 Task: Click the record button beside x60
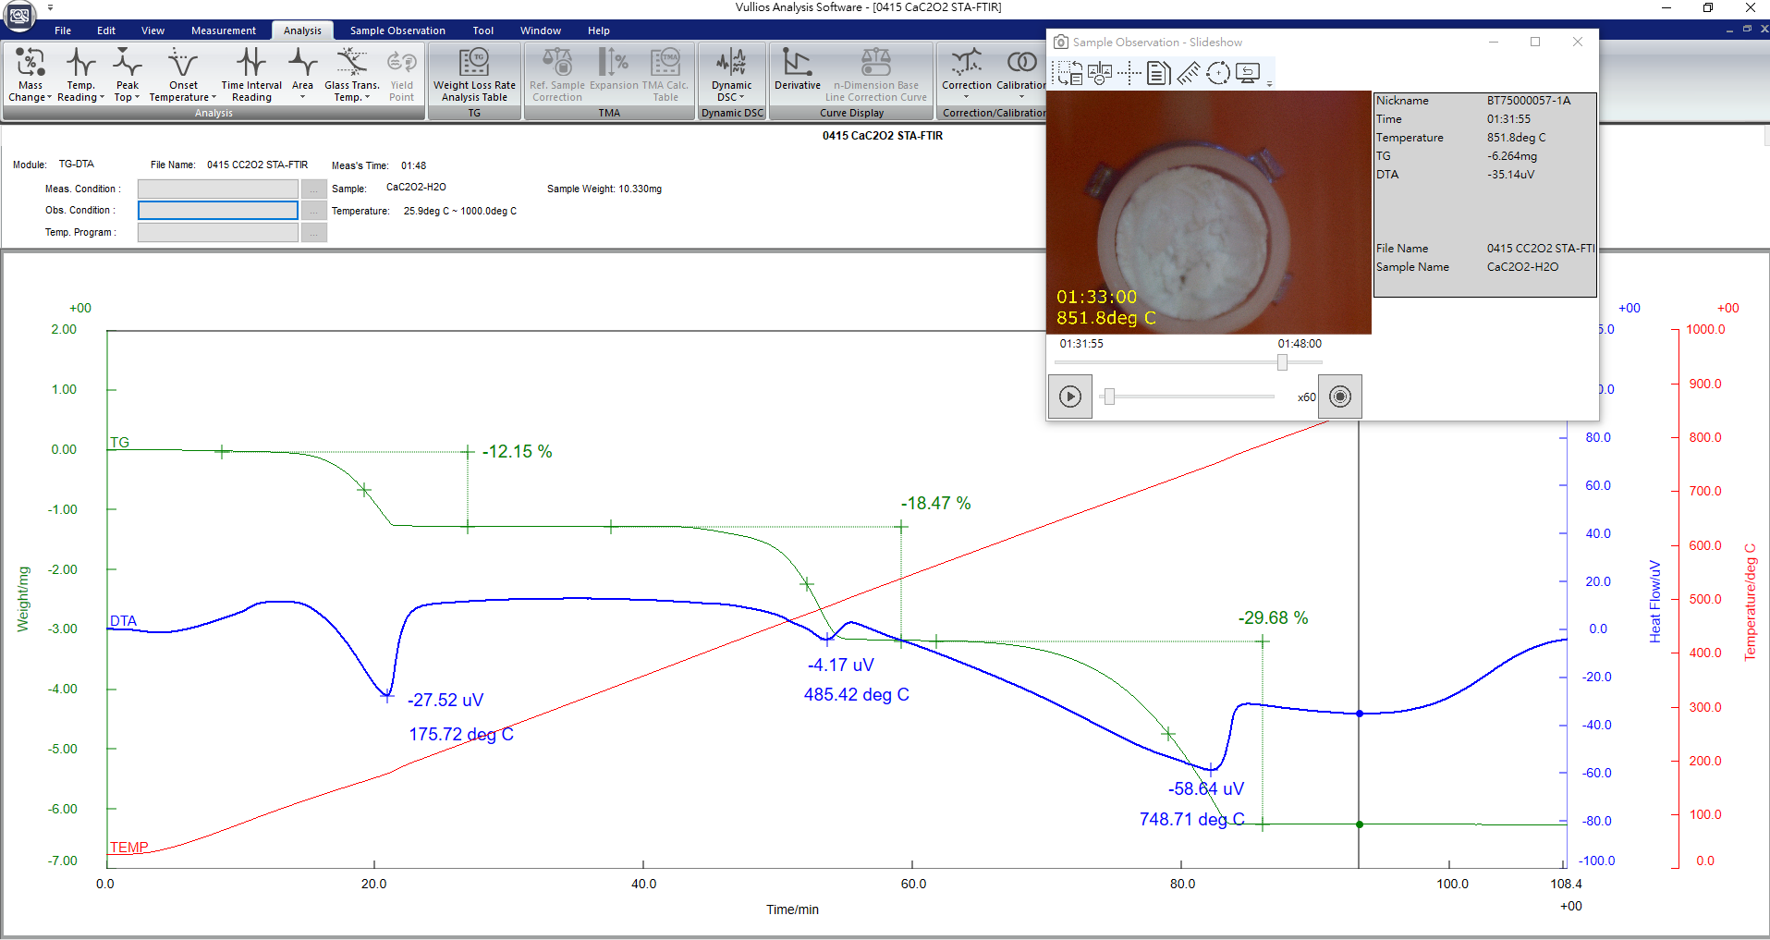[1339, 397]
